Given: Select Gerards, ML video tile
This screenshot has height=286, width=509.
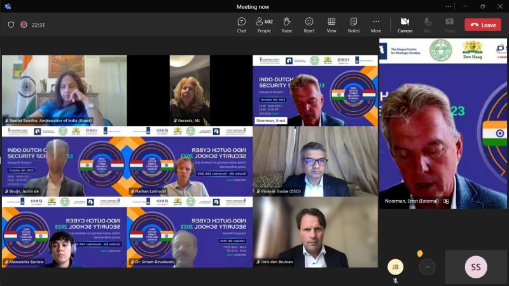Looking at the screenshot, I should point(190,90).
